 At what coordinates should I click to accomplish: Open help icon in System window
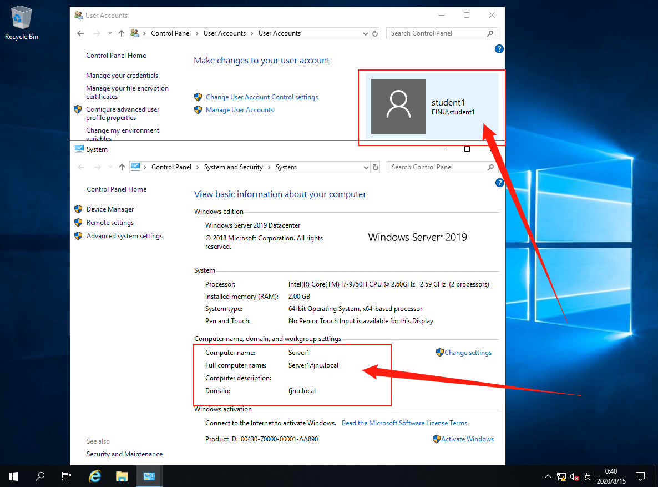tap(499, 183)
